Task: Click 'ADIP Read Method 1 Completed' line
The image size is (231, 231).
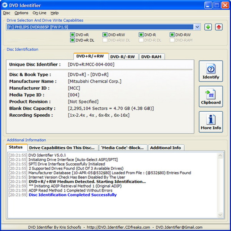Action: point(70,191)
